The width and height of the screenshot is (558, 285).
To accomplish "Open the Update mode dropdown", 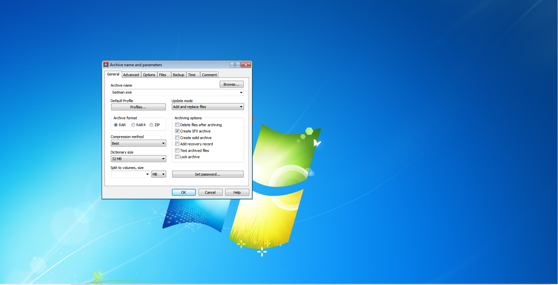I will (208, 107).
